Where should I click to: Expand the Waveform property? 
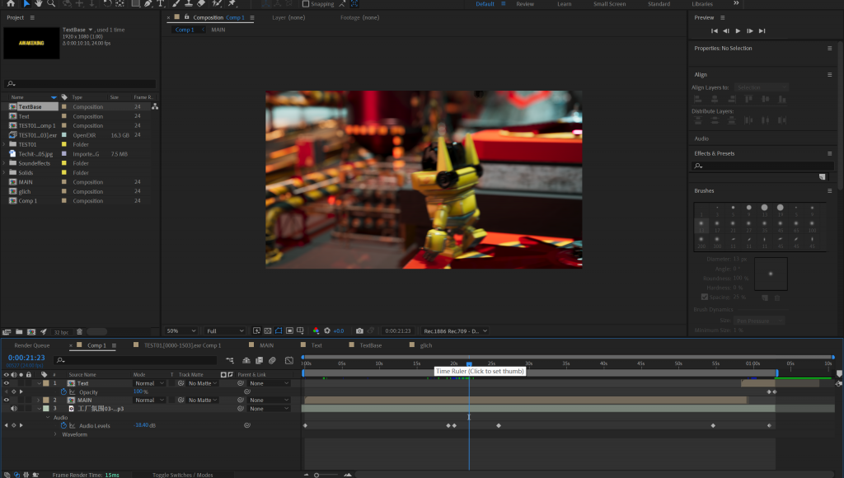[x=55, y=434]
